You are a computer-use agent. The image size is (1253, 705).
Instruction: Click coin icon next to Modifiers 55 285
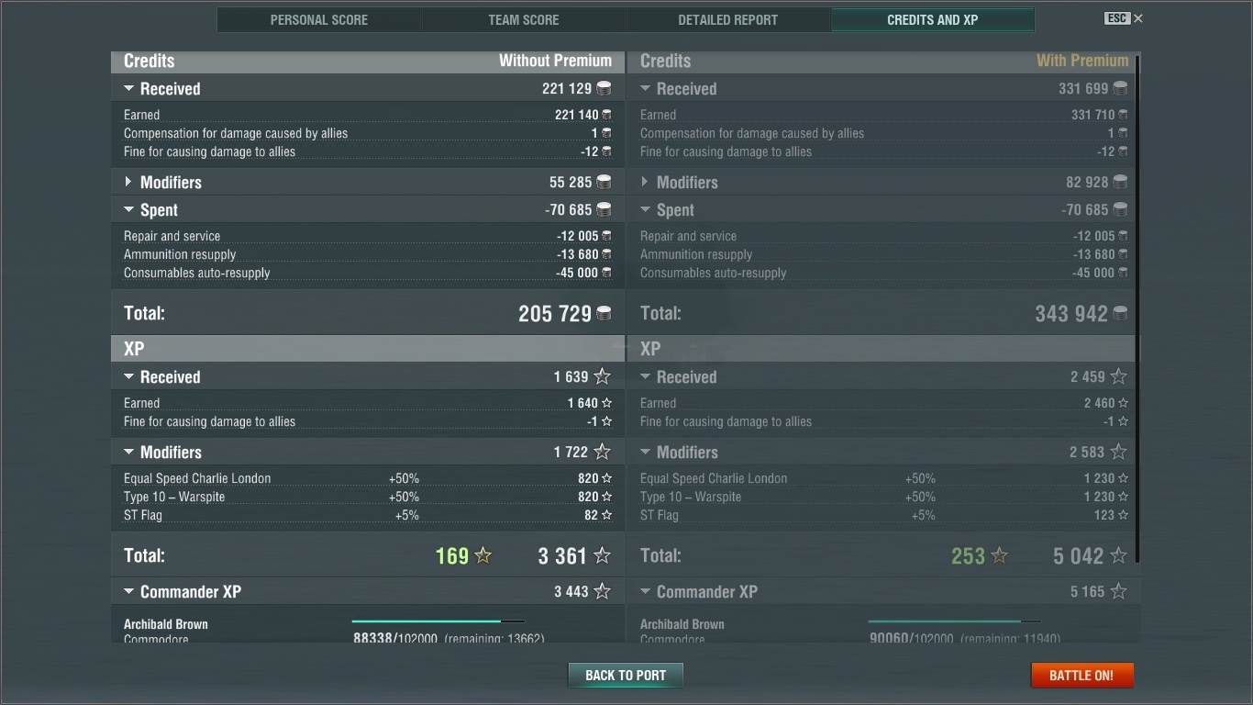(604, 183)
